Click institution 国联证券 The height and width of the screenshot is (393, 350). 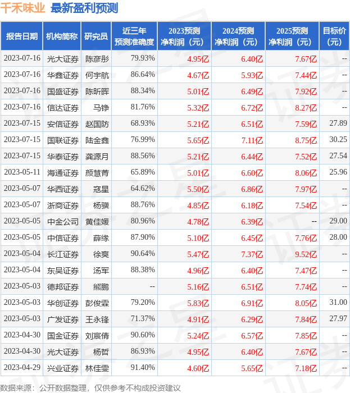coord(63,140)
